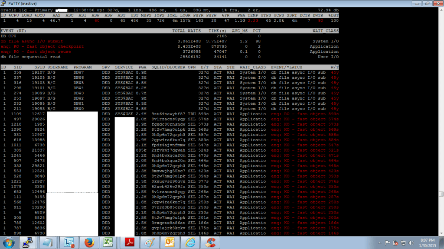The height and width of the screenshot is (249, 444).
Task: Click the 'db file sequential read' event
Action: 31,57
